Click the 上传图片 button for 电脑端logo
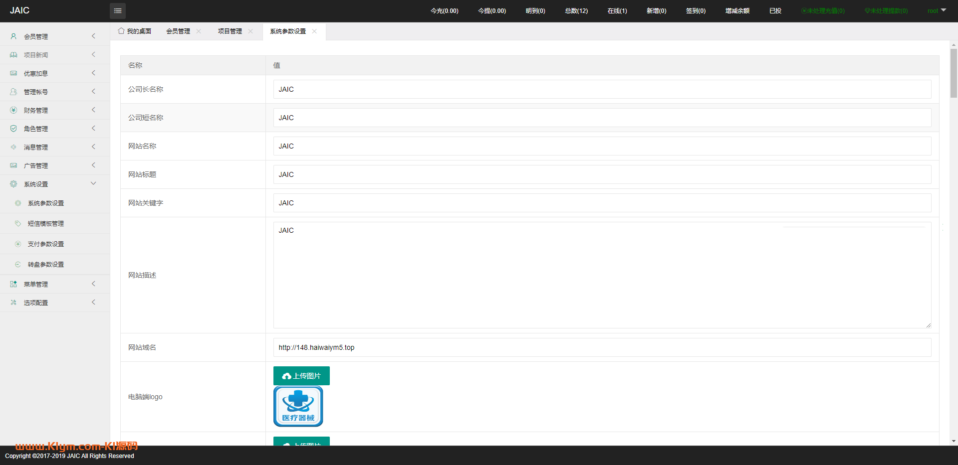958x465 pixels. (301, 376)
